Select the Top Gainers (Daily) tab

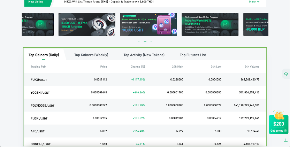click(44, 55)
